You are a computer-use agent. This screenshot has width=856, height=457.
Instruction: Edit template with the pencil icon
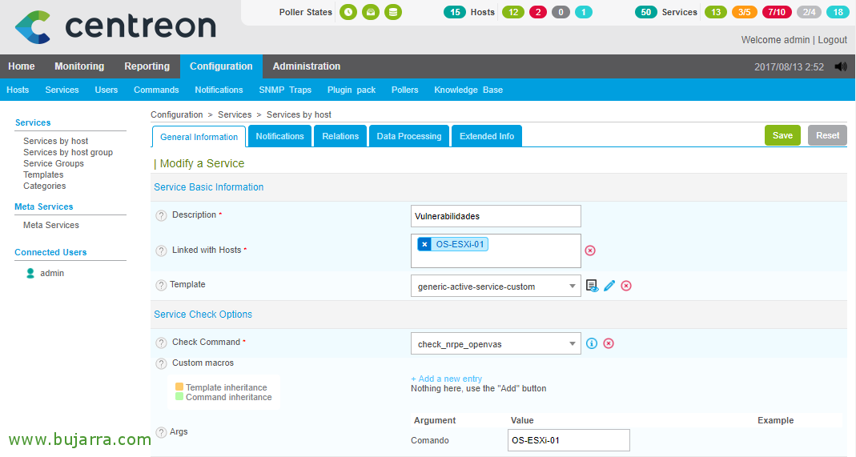(x=609, y=286)
